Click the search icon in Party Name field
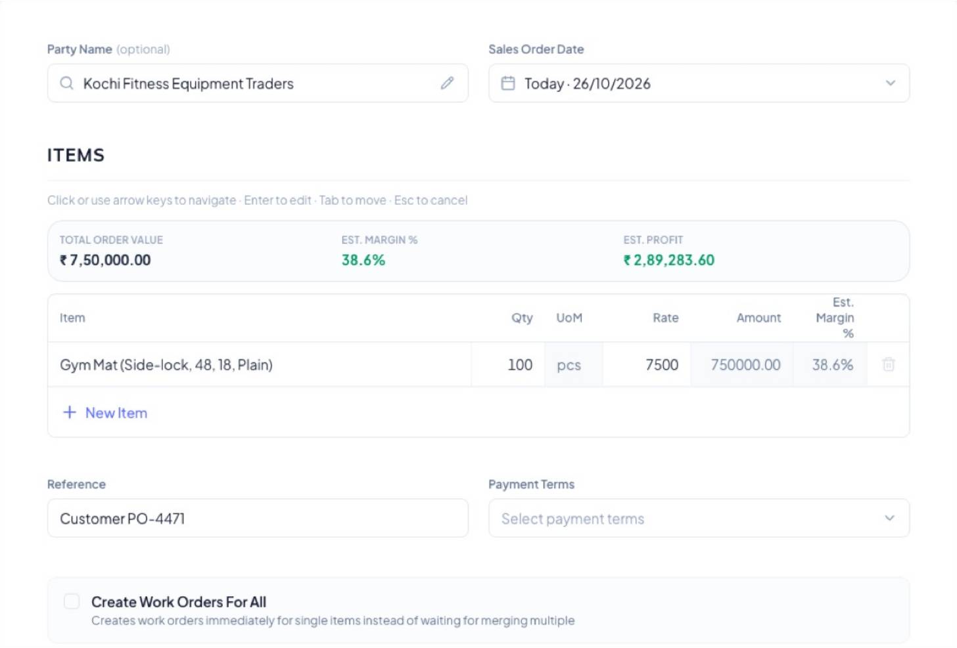Viewport: 957px width, 648px height. (x=66, y=83)
